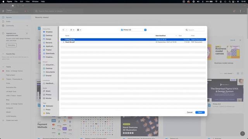Open the Figma menu in the menu bar
Screen dimensions: 248x139
click(x=9, y=2)
